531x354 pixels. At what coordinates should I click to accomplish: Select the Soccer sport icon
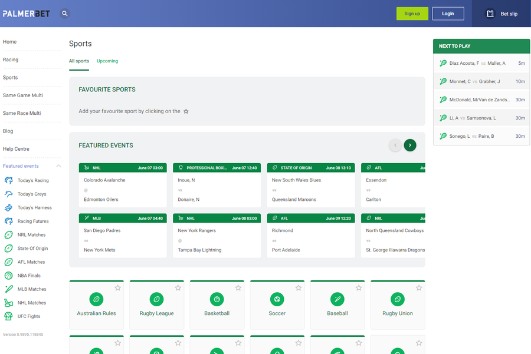277,299
